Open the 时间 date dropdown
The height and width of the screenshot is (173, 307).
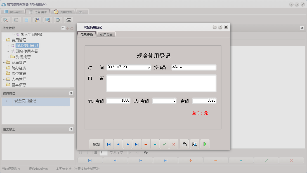[149, 67]
